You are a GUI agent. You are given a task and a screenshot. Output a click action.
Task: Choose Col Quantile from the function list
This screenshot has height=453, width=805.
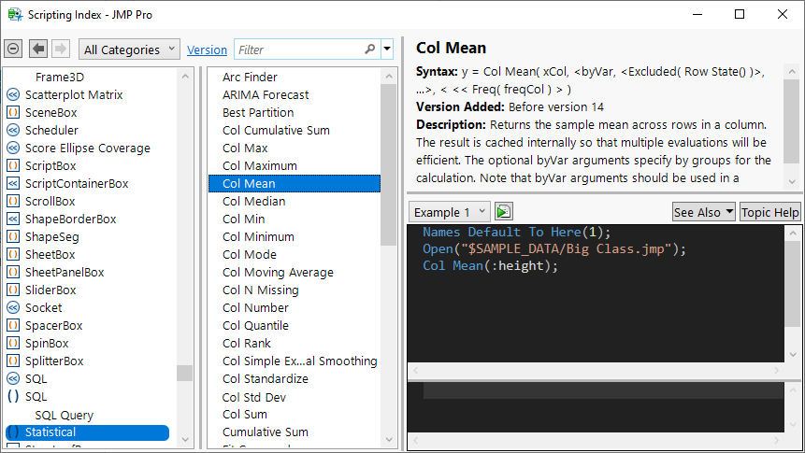(255, 325)
